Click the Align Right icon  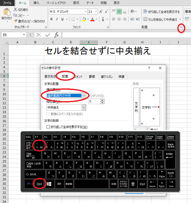124,19
